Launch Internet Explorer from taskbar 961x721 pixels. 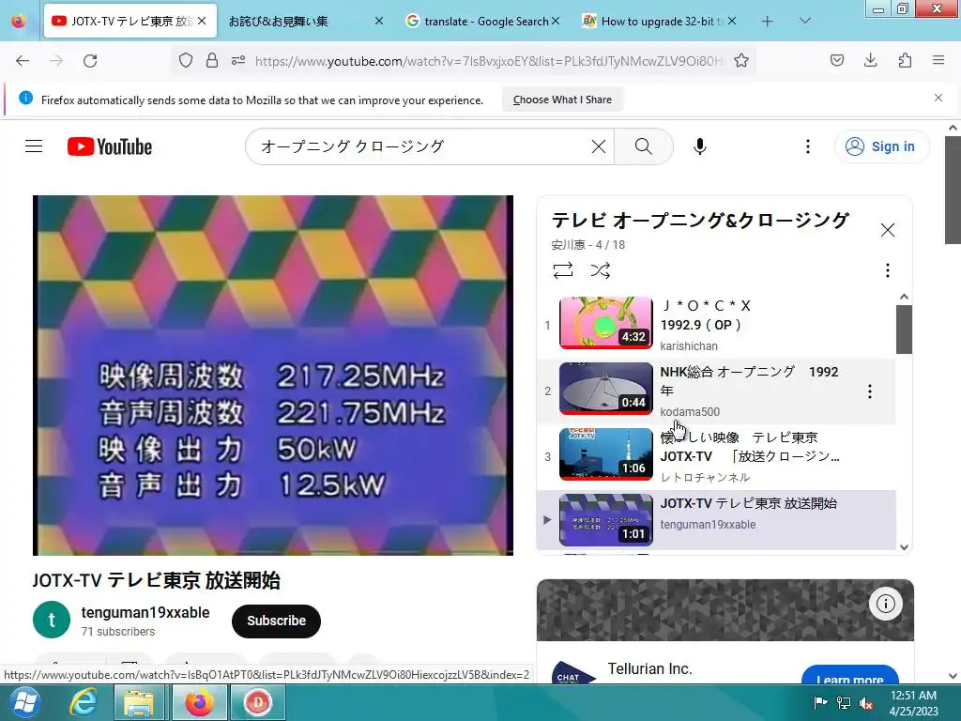click(x=83, y=702)
